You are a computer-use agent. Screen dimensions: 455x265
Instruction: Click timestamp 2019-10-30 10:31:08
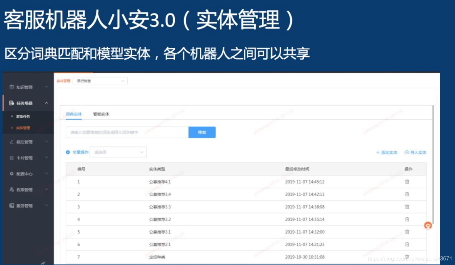coord(305,257)
